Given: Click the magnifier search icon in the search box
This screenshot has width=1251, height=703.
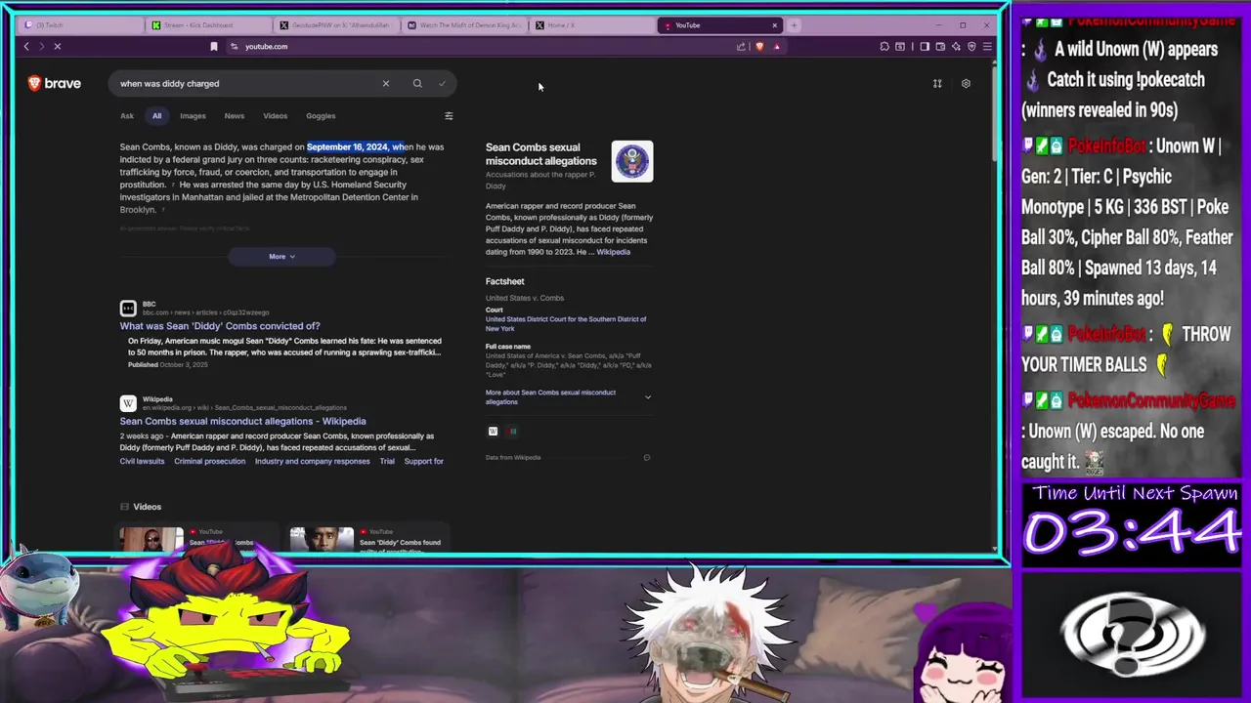Looking at the screenshot, I should (417, 83).
